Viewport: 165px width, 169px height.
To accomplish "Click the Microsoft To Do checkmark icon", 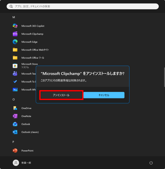I will [15, 82].
